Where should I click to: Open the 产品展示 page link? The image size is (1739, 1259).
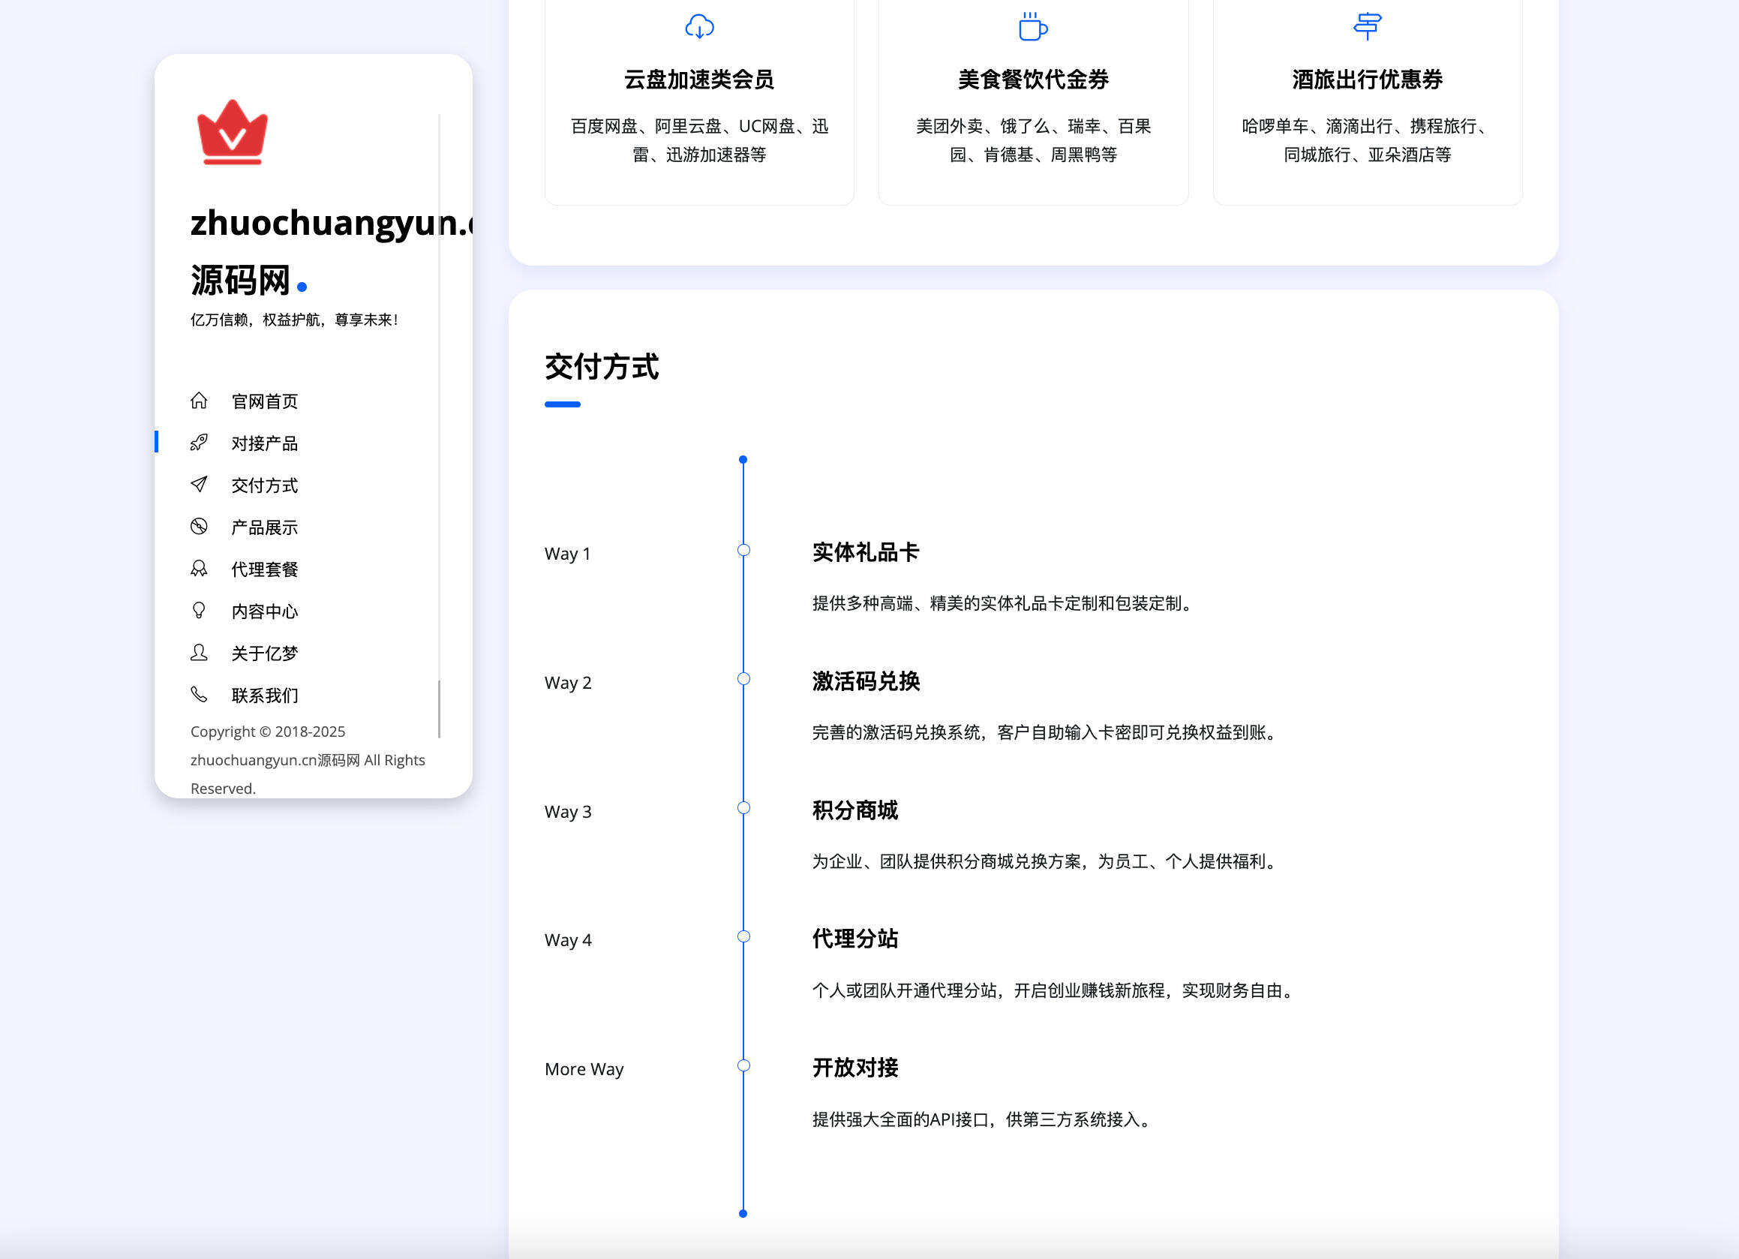click(264, 526)
